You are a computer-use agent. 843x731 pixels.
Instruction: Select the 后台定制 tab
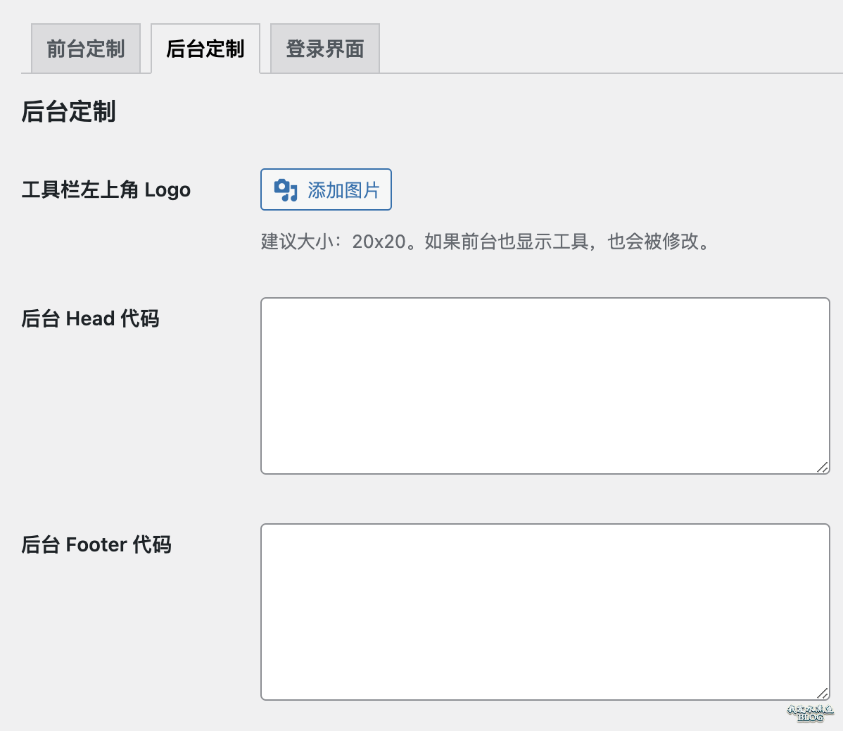coord(205,49)
